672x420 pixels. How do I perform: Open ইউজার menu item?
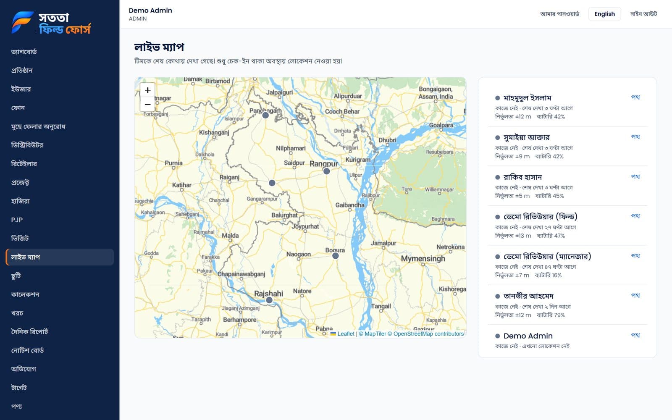tap(60, 89)
